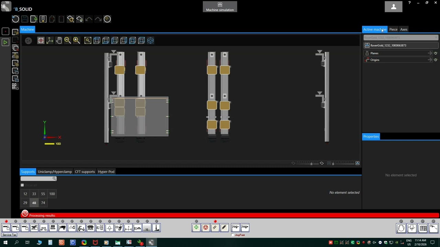440x247 pixels.
Task: Switch to the Piece tab
Action: click(x=393, y=30)
